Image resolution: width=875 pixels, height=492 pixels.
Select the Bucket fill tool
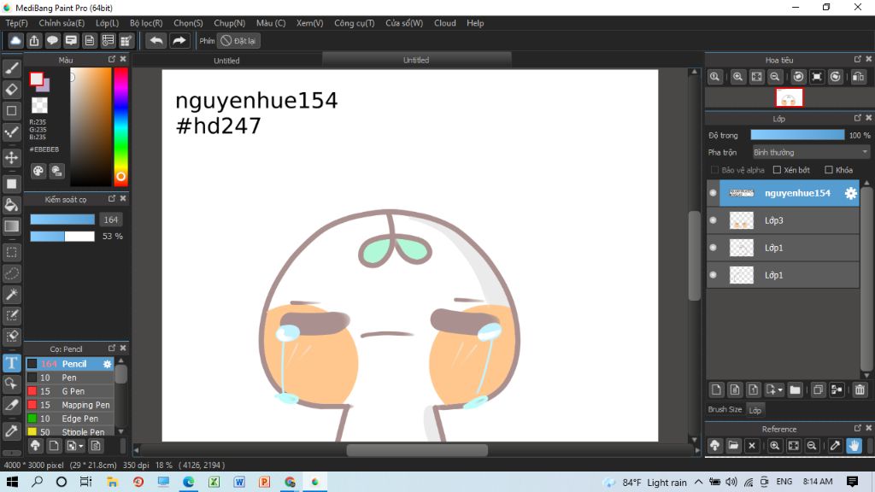pyautogui.click(x=12, y=205)
